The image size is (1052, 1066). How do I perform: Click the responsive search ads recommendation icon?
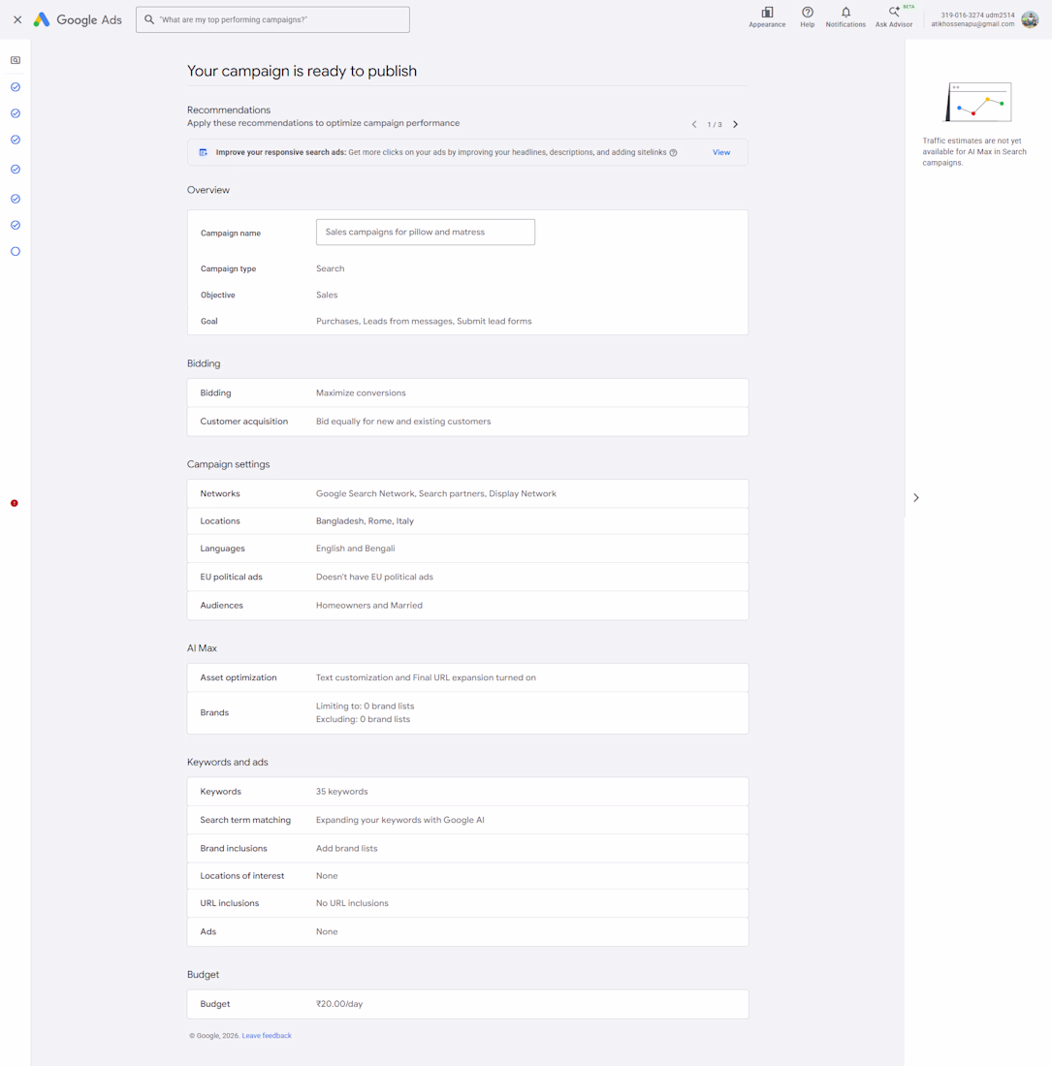tap(203, 152)
